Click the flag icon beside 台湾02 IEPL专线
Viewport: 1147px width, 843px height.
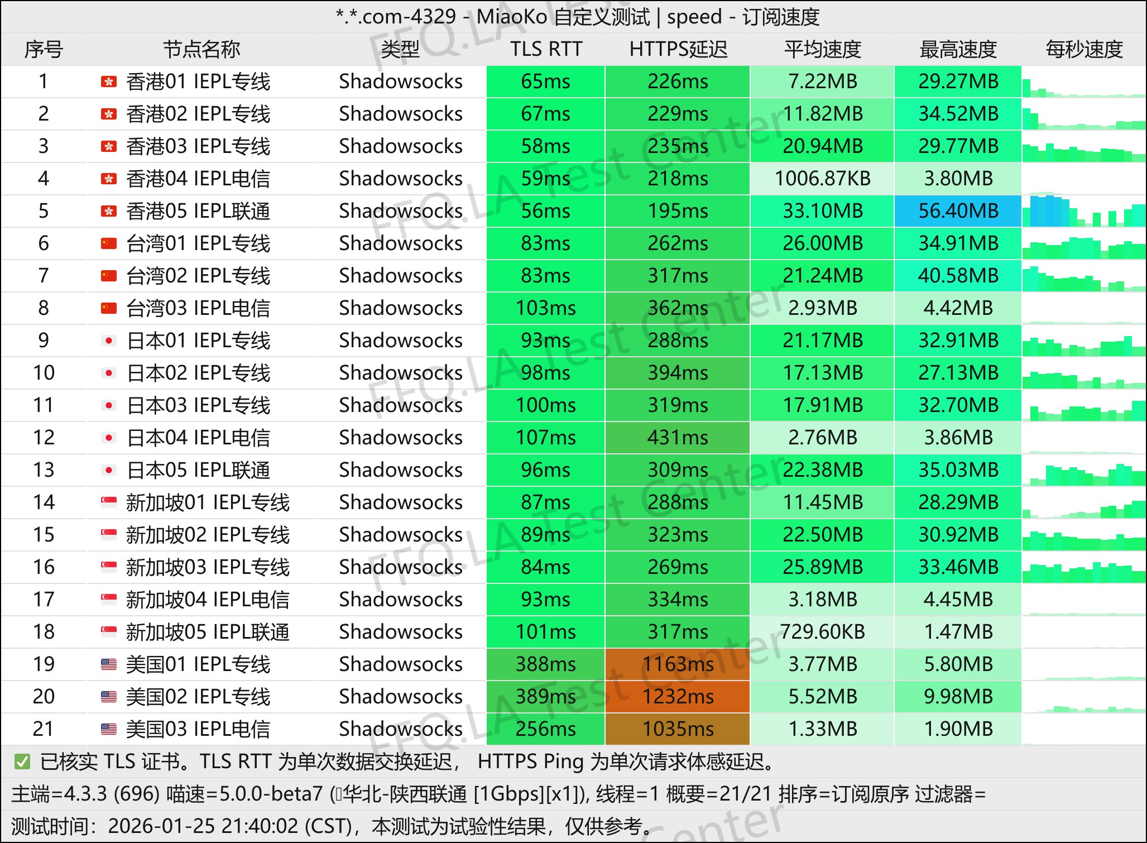point(109,276)
